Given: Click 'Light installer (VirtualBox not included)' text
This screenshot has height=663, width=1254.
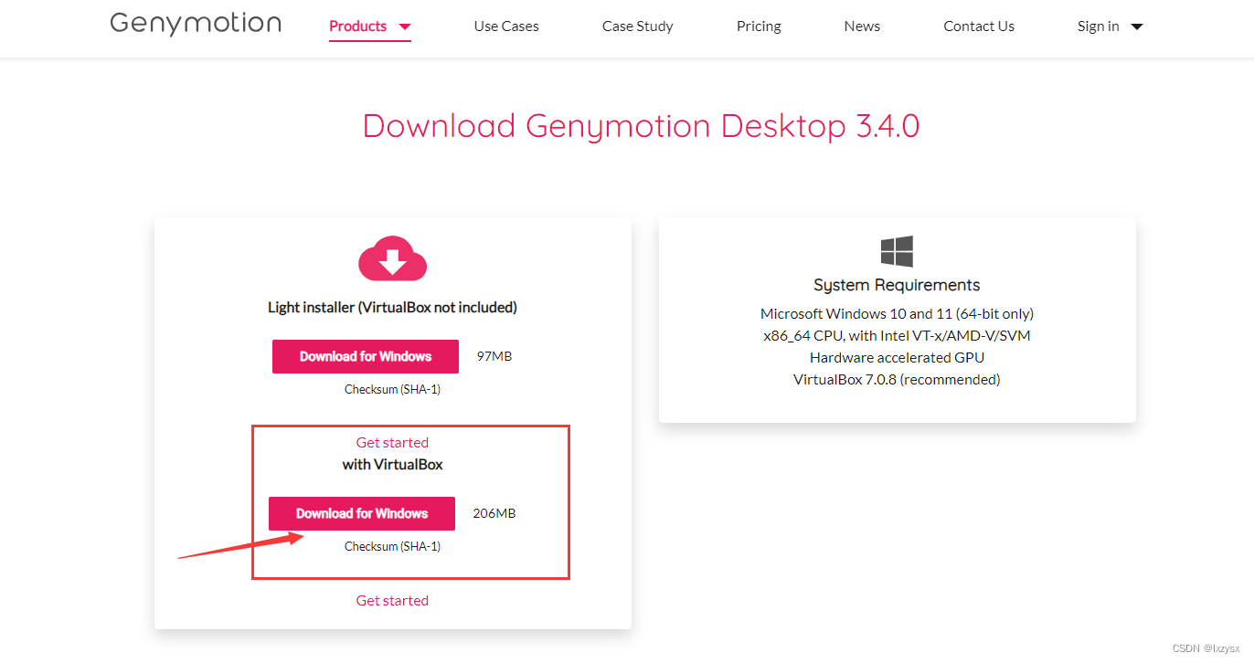Looking at the screenshot, I should point(393,308).
